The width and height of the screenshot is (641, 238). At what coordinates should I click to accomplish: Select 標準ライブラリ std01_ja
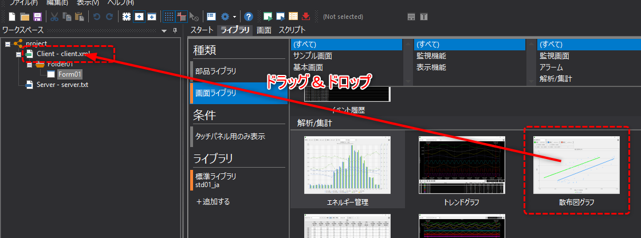coord(239,180)
